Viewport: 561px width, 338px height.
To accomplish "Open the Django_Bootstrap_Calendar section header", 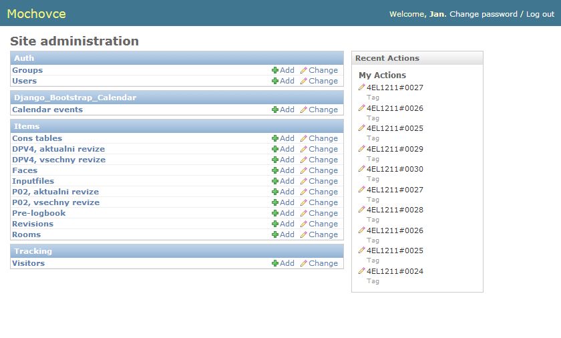I will tap(75, 98).
